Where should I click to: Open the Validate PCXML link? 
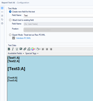tap(23, 38)
